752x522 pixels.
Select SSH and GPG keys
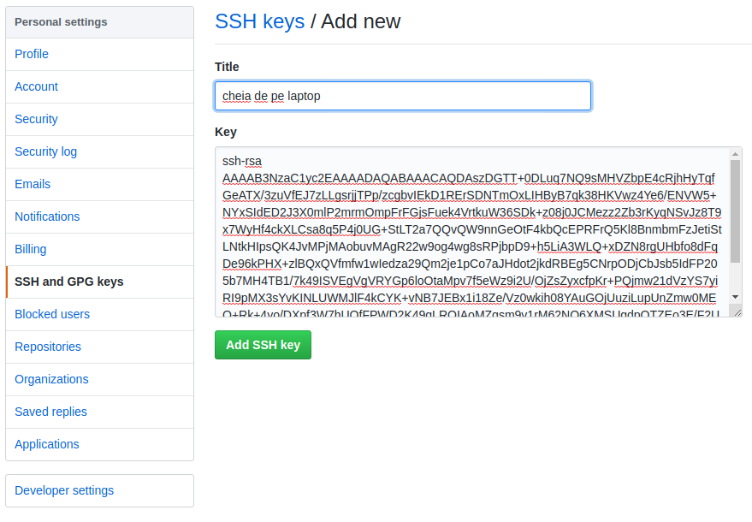[69, 282]
